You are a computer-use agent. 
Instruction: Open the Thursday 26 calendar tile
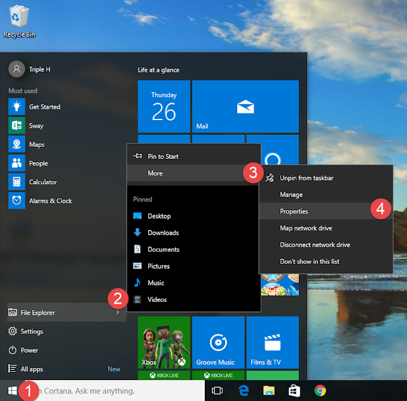[164, 106]
